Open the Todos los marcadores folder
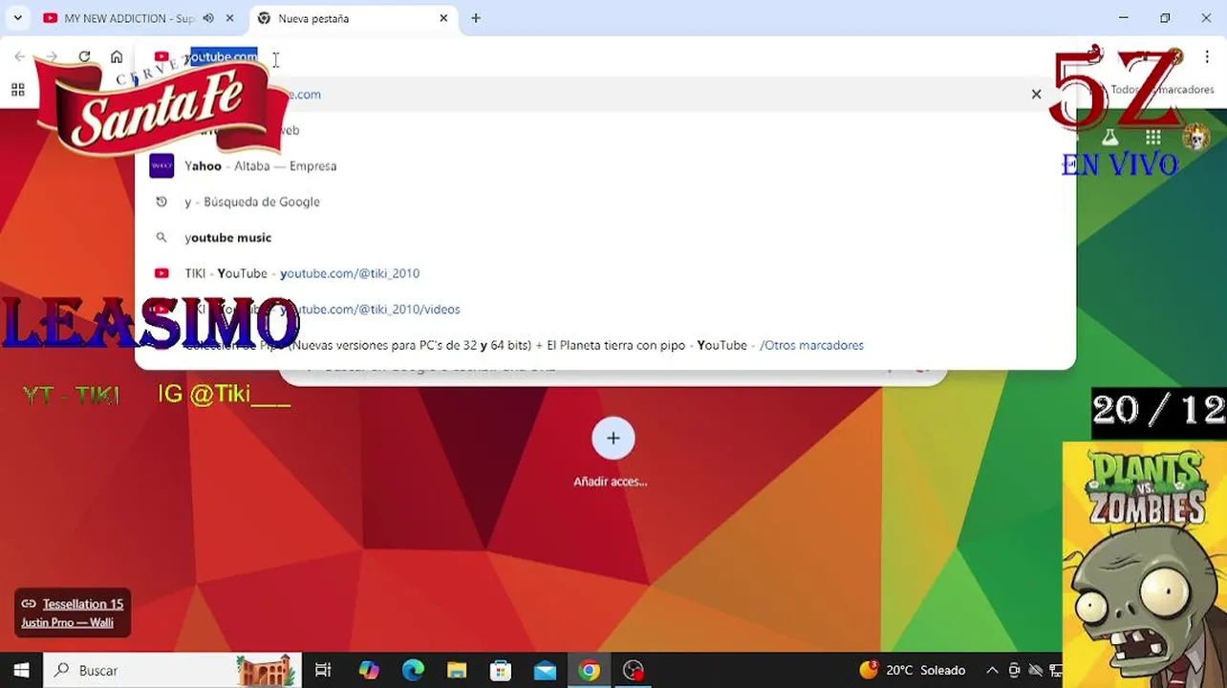 click(1152, 90)
